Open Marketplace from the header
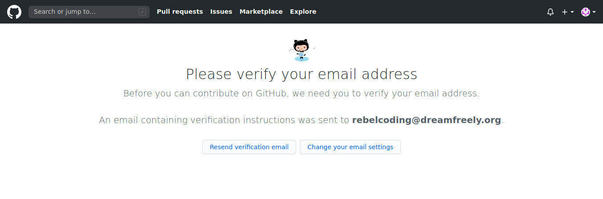Screen dimensions: 603x199 coord(261,12)
